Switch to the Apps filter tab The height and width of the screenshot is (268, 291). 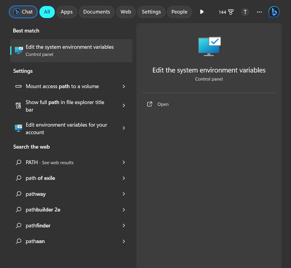click(67, 12)
